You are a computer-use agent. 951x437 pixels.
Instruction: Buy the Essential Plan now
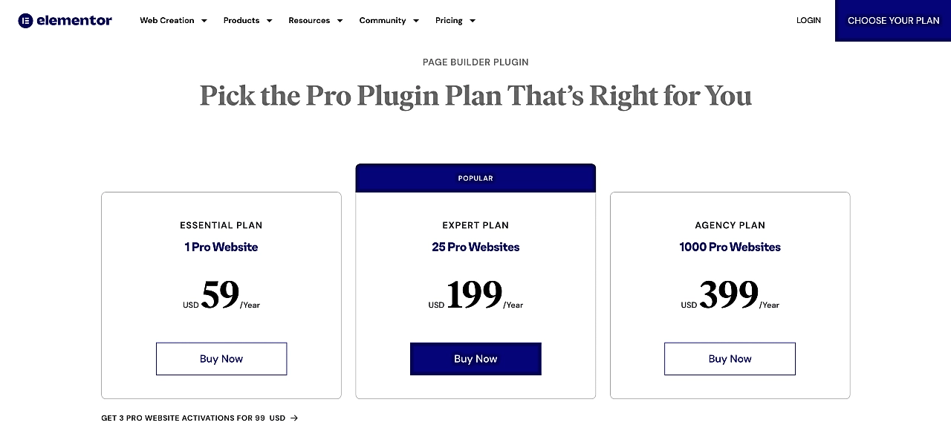tap(221, 359)
